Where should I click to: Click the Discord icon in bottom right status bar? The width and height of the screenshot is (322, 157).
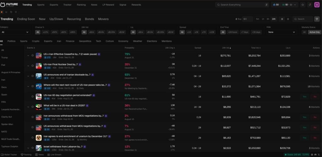315,155
